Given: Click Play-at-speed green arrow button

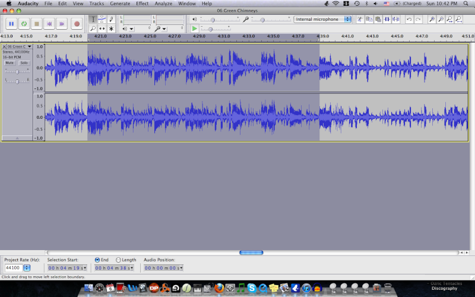Looking at the screenshot, I should coord(195,29).
